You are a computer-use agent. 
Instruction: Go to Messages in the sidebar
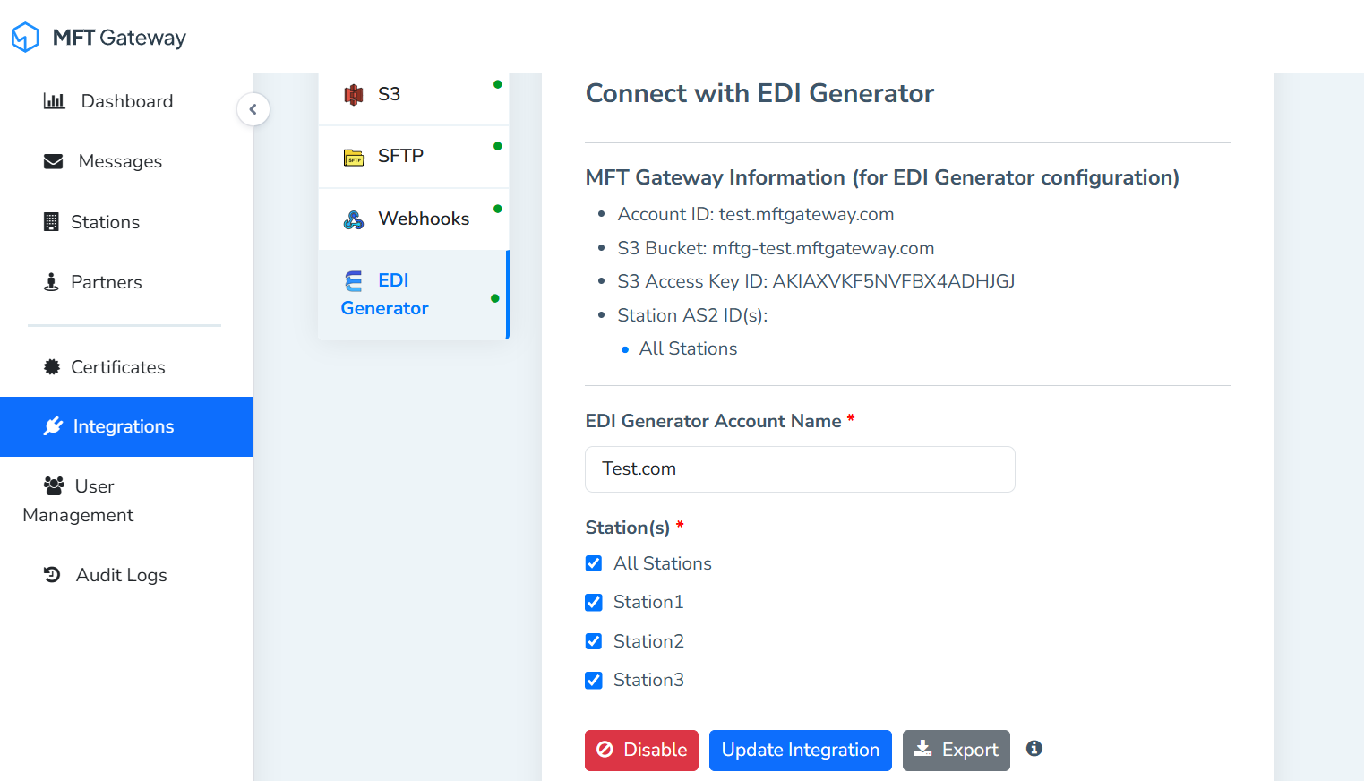click(126, 161)
